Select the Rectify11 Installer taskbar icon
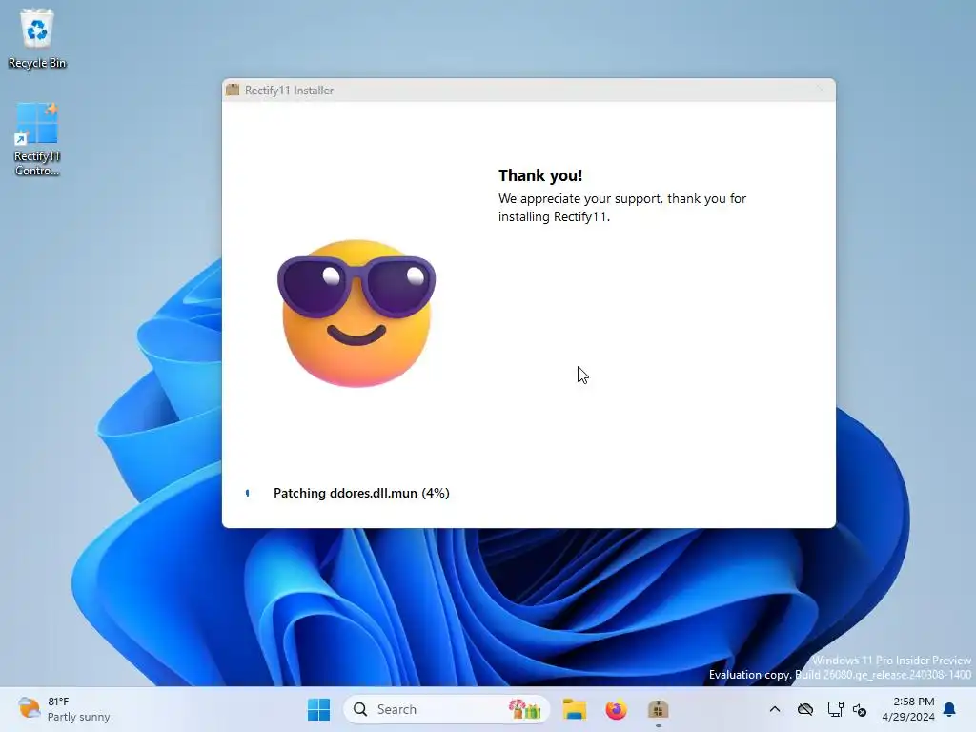 click(x=658, y=709)
